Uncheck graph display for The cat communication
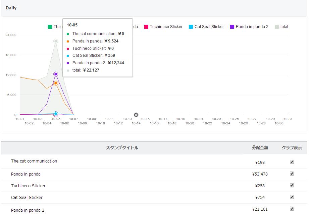Screen dimensions: 311x217 click(292, 162)
